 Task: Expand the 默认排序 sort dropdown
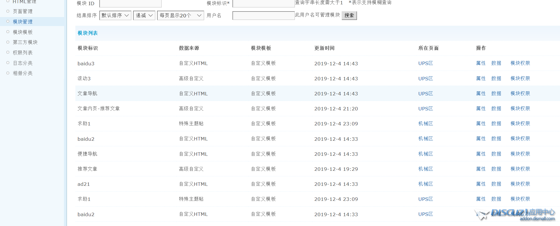[115, 15]
